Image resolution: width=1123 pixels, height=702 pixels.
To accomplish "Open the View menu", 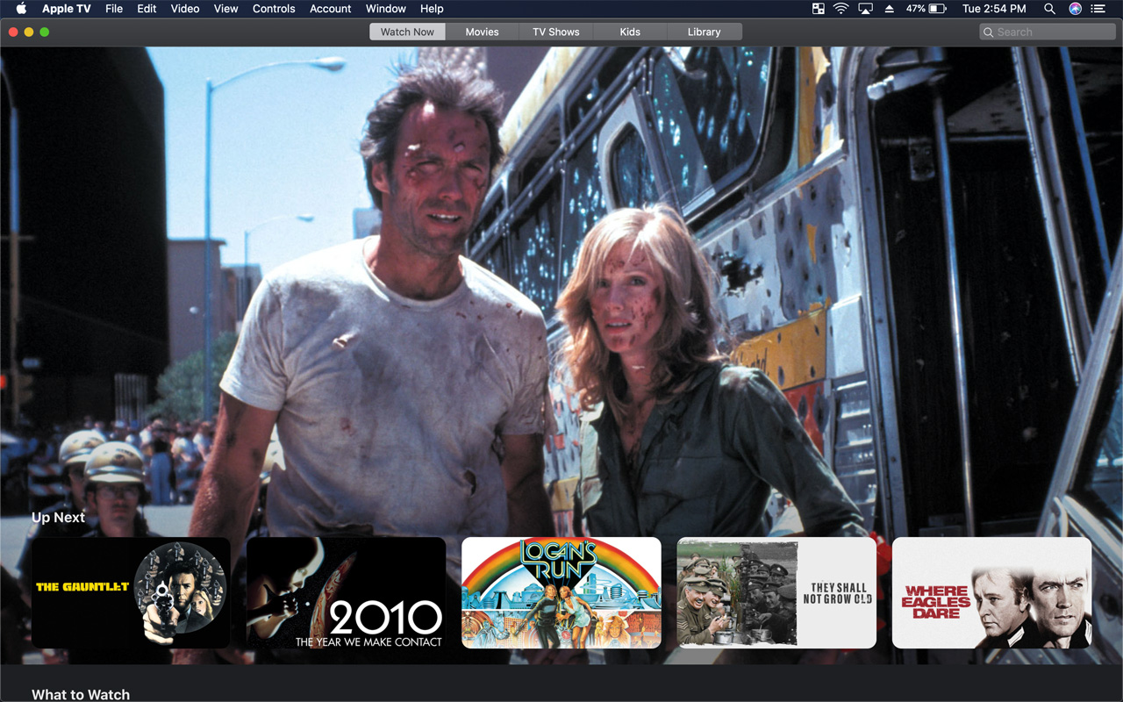I will pyautogui.click(x=225, y=9).
